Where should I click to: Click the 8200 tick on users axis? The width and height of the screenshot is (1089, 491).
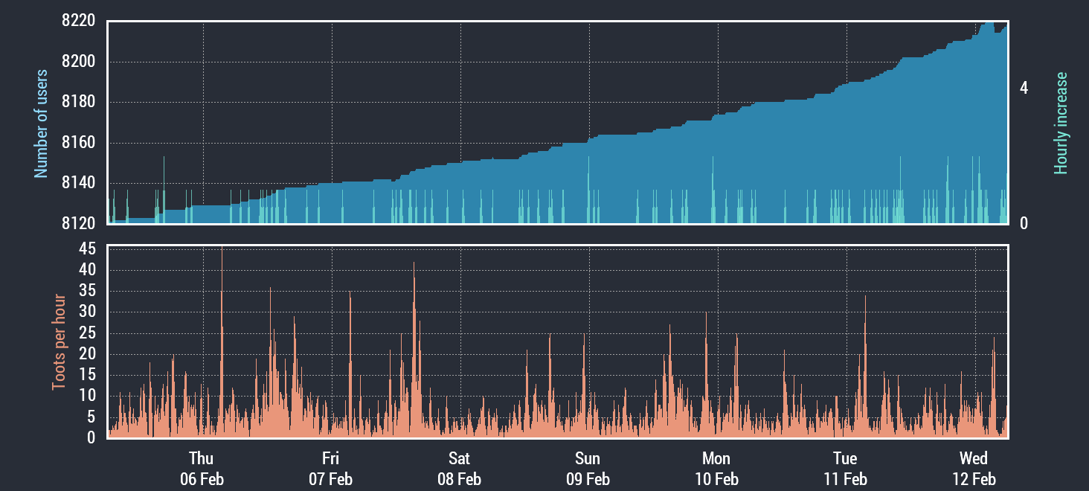pyautogui.click(x=78, y=62)
